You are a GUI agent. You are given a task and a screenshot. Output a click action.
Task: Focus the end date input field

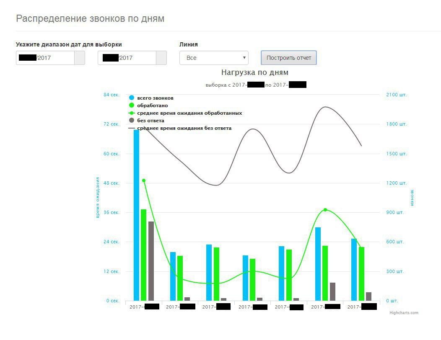[127, 58]
